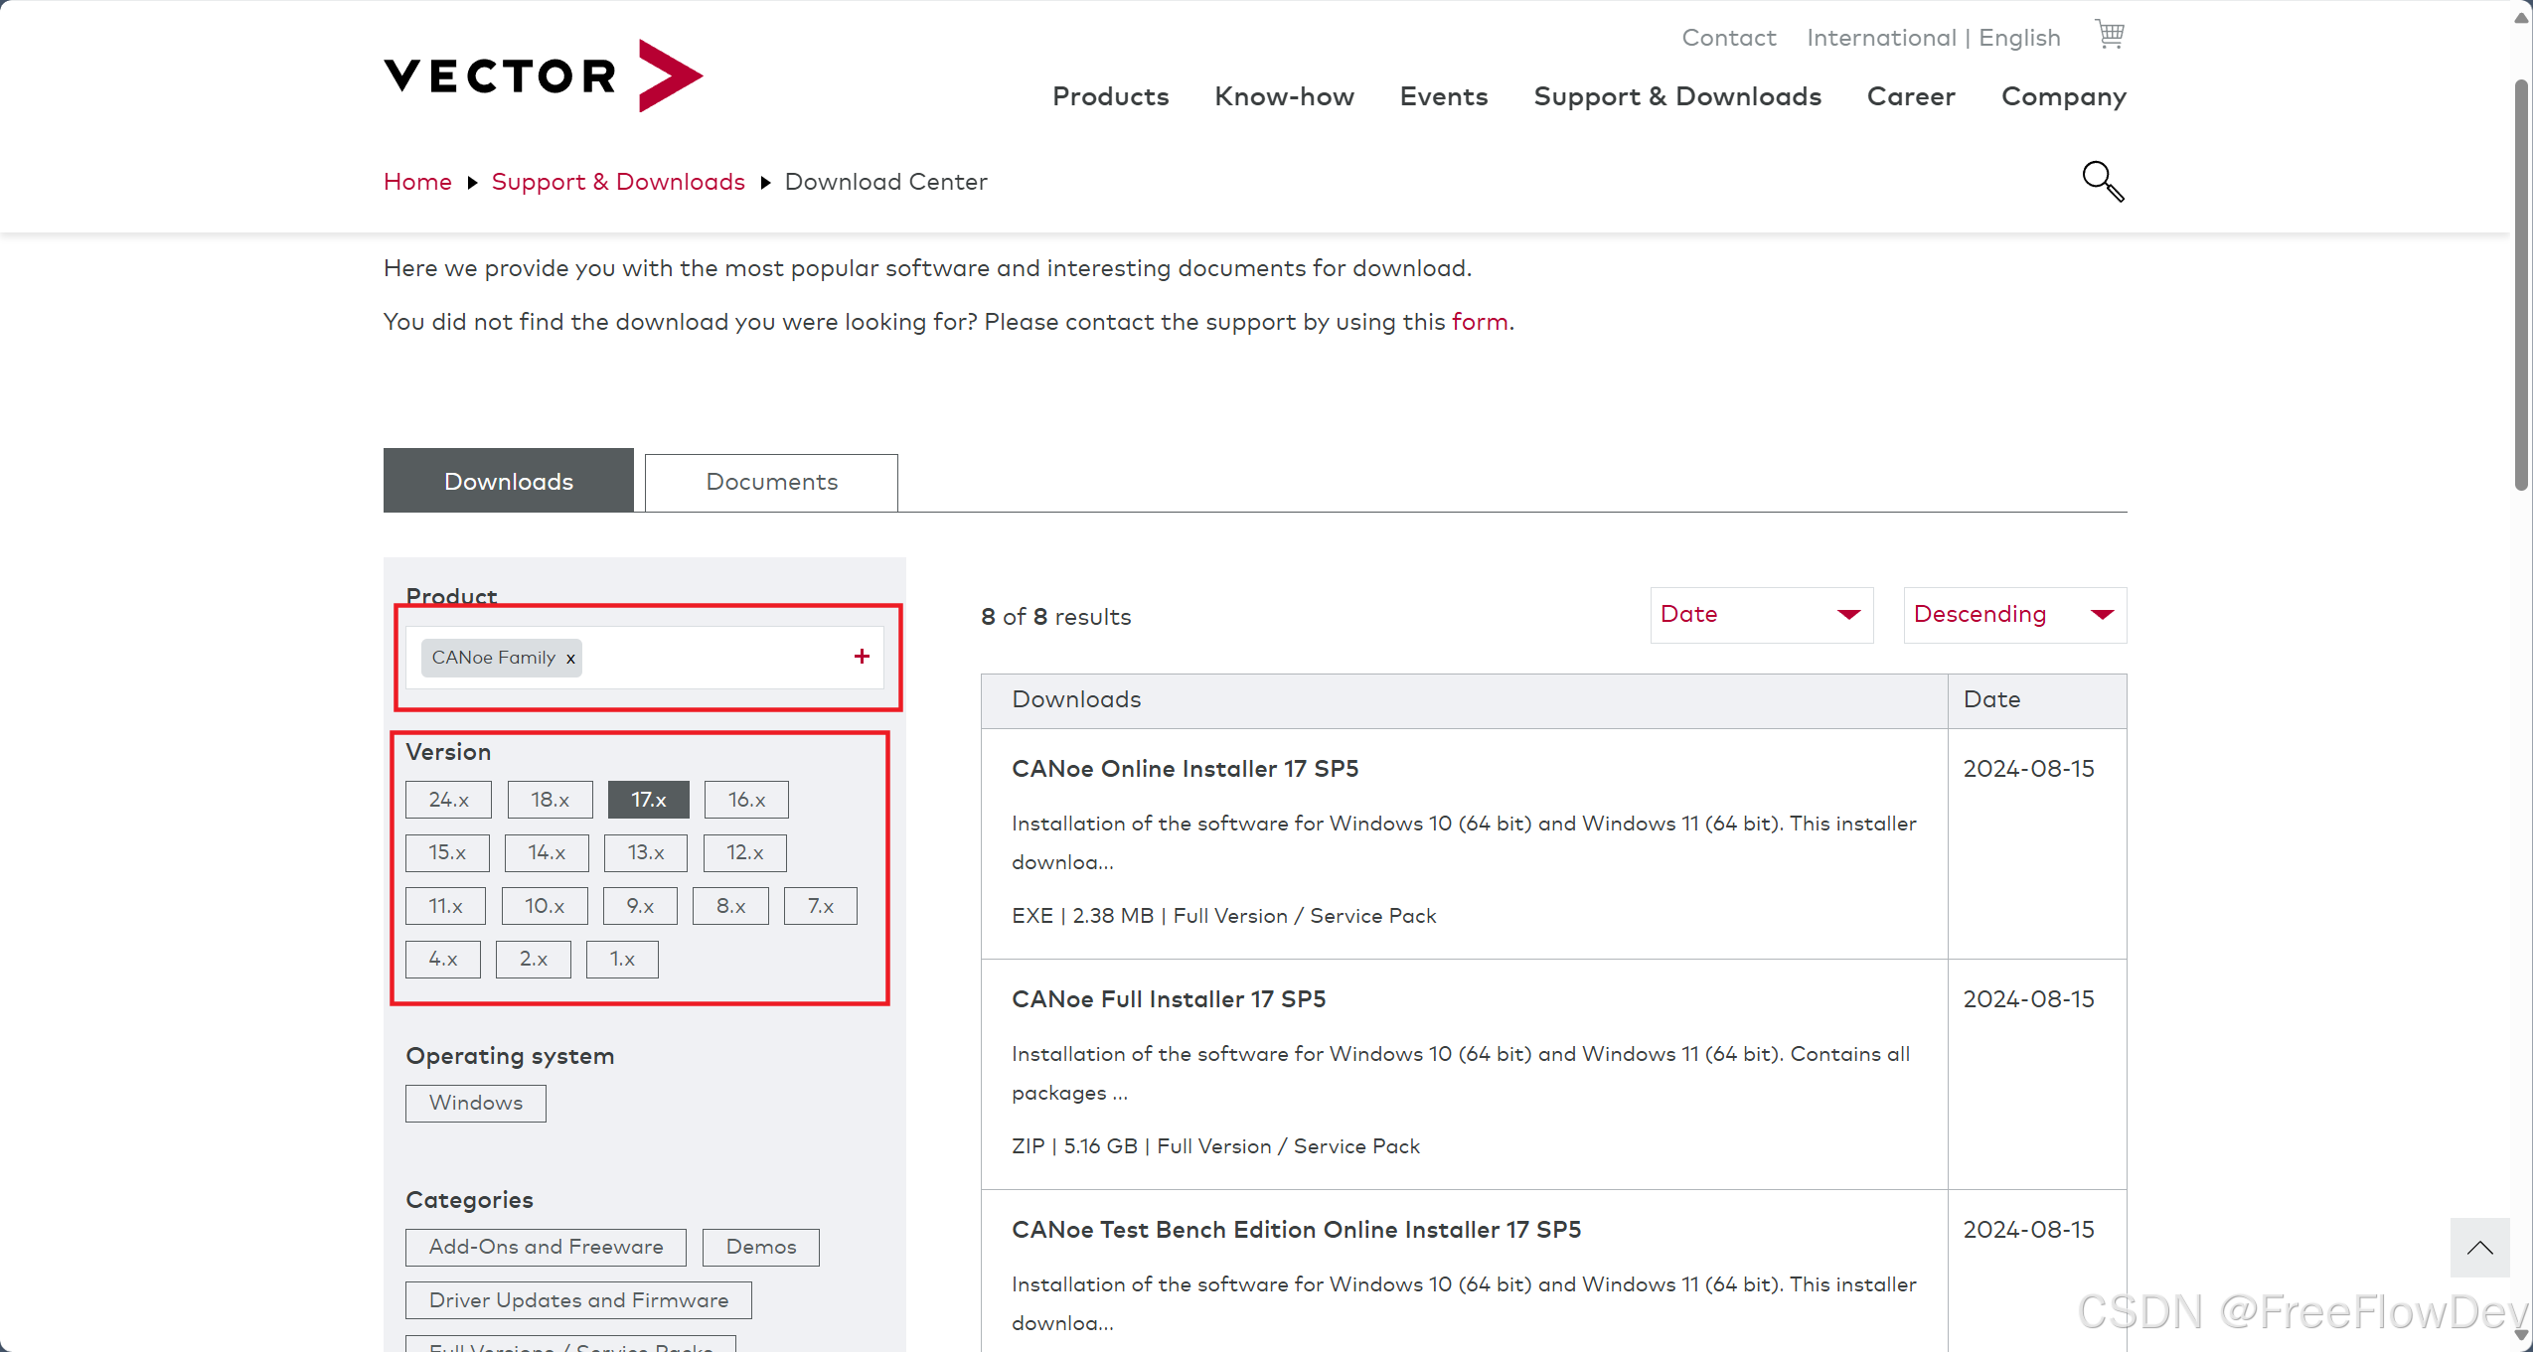This screenshot has height=1352, width=2533.
Task: Click the Vector logo
Action: [543, 75]
